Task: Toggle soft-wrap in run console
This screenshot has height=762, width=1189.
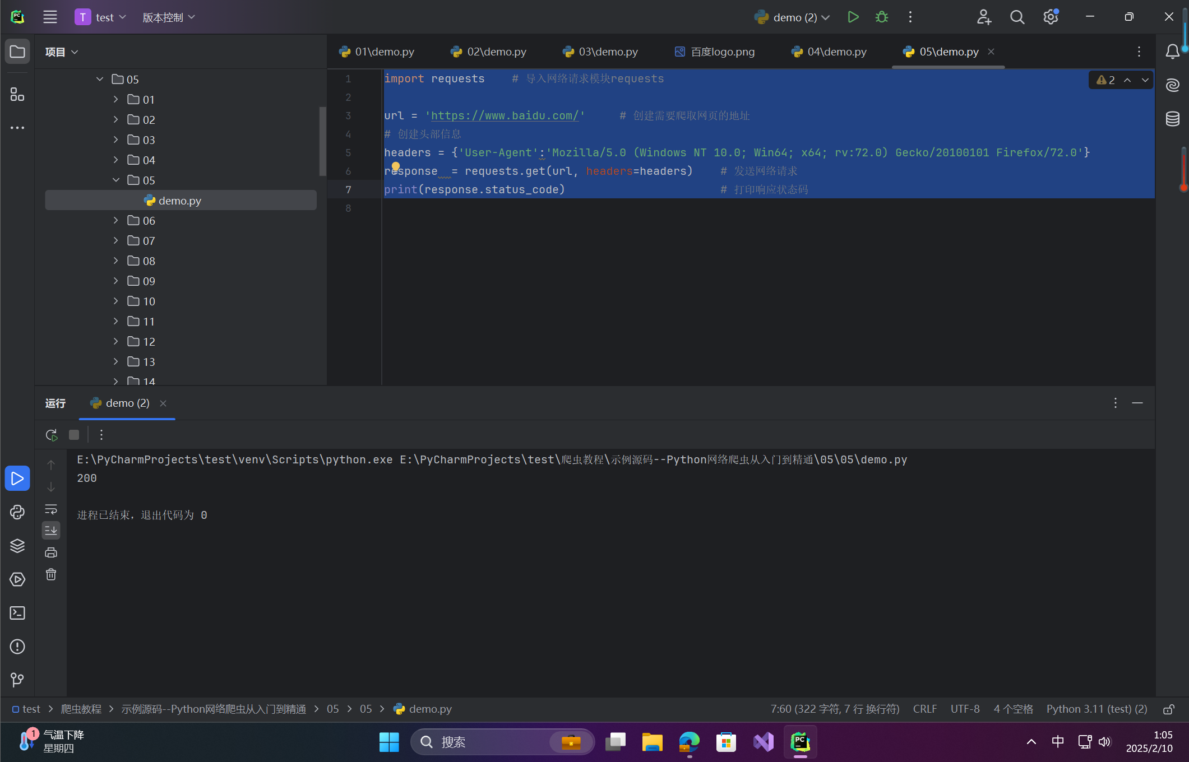Action: [51, 509]
